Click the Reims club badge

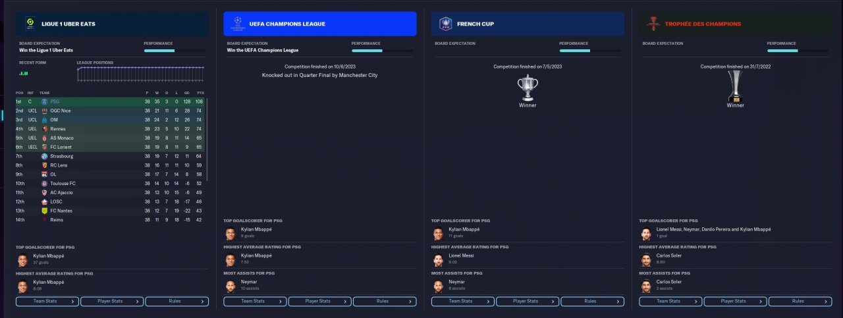coord(44,220)
